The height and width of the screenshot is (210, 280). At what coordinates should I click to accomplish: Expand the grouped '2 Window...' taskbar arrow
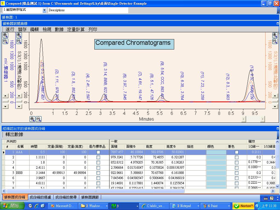click(x=107, y=206)
